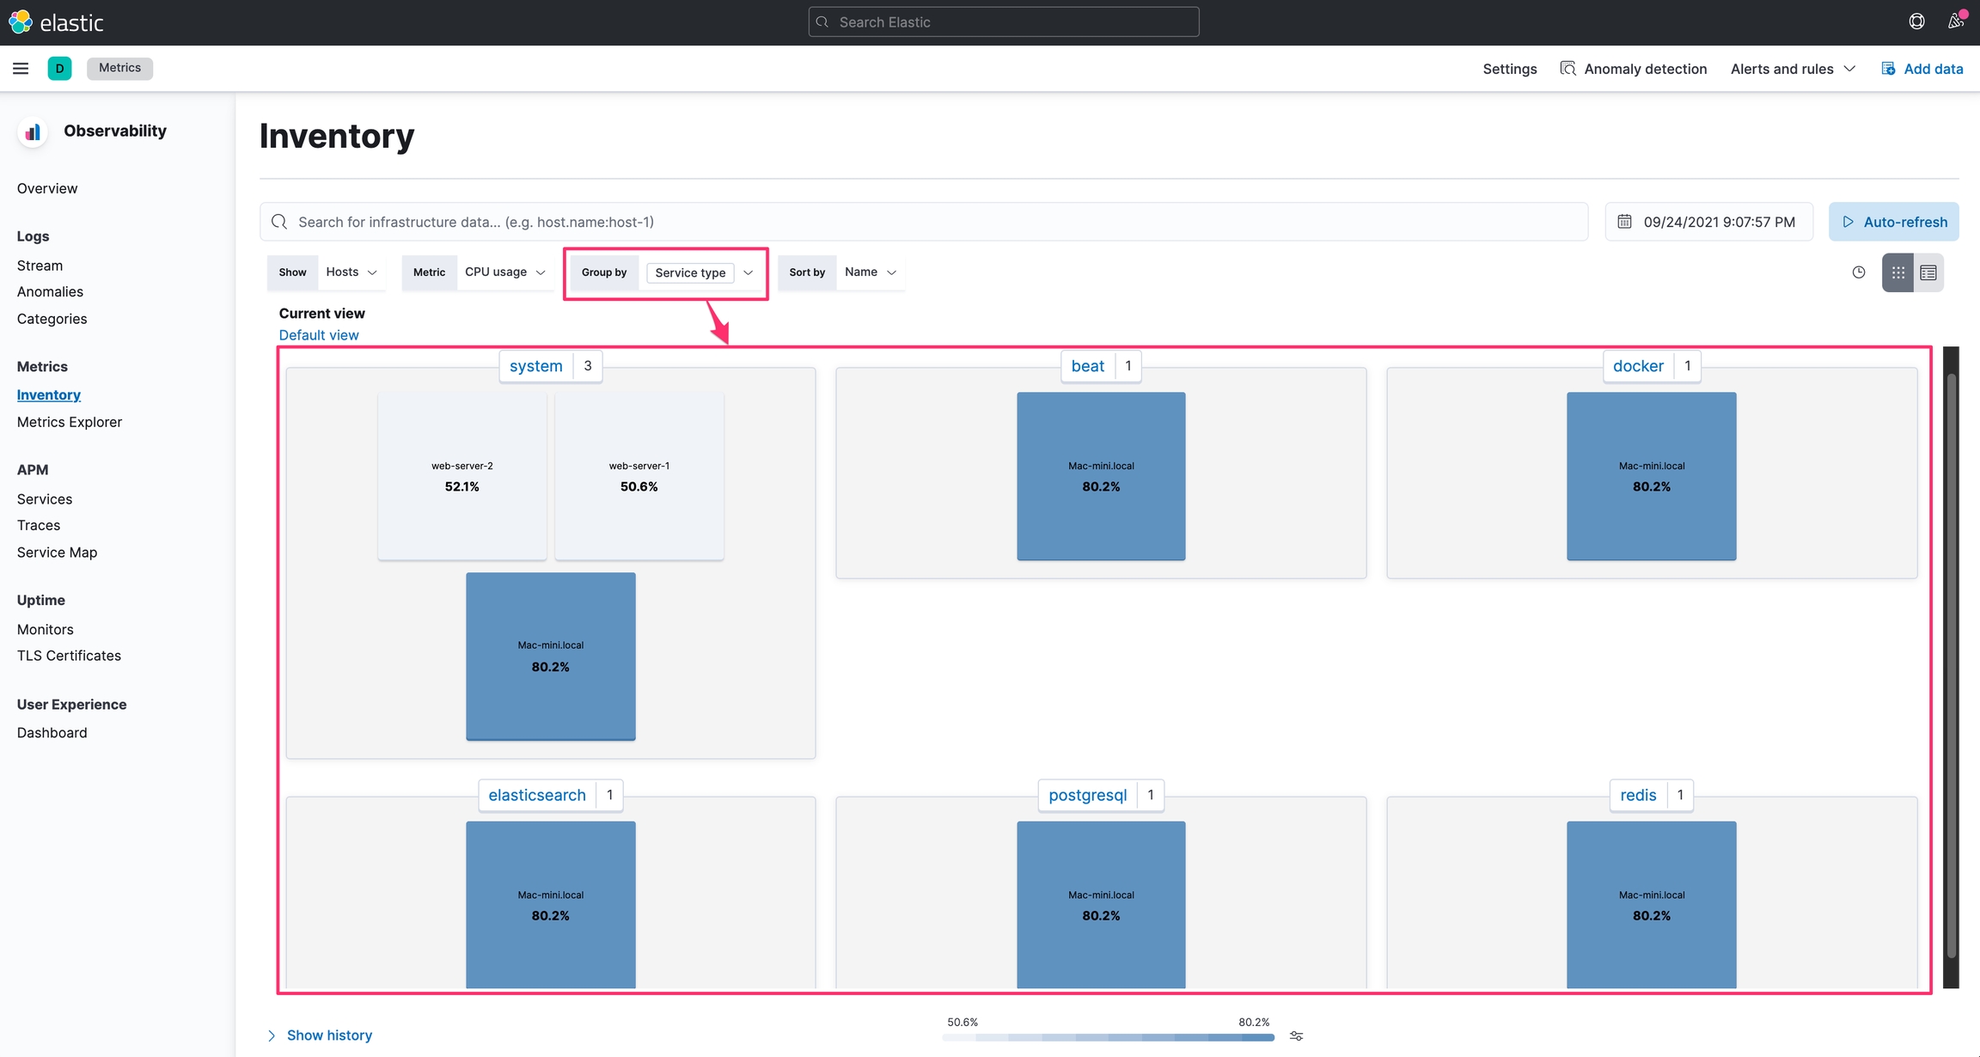
Task: Click the docker group label
Action: click(1638, 366)
